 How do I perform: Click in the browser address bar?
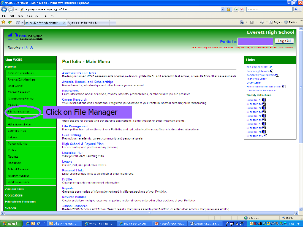121,9
